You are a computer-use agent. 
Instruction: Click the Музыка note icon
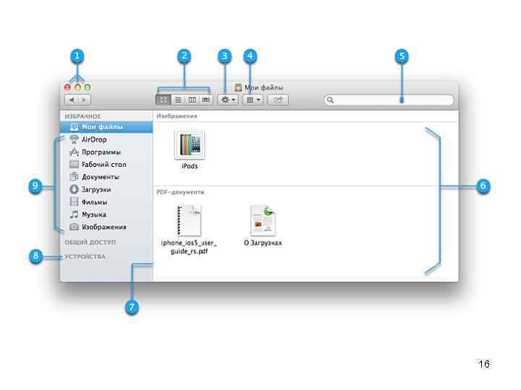(74, 214)
